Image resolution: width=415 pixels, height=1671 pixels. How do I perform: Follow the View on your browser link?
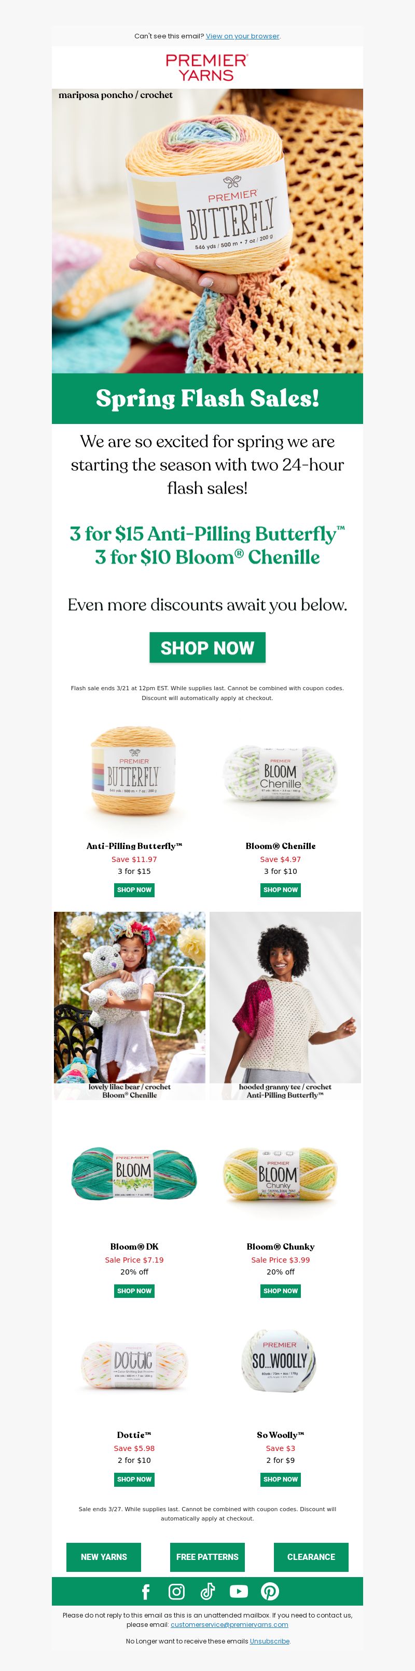tap(243, 36)
